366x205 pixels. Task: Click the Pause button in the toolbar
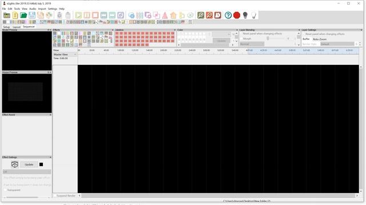(87, 15)
